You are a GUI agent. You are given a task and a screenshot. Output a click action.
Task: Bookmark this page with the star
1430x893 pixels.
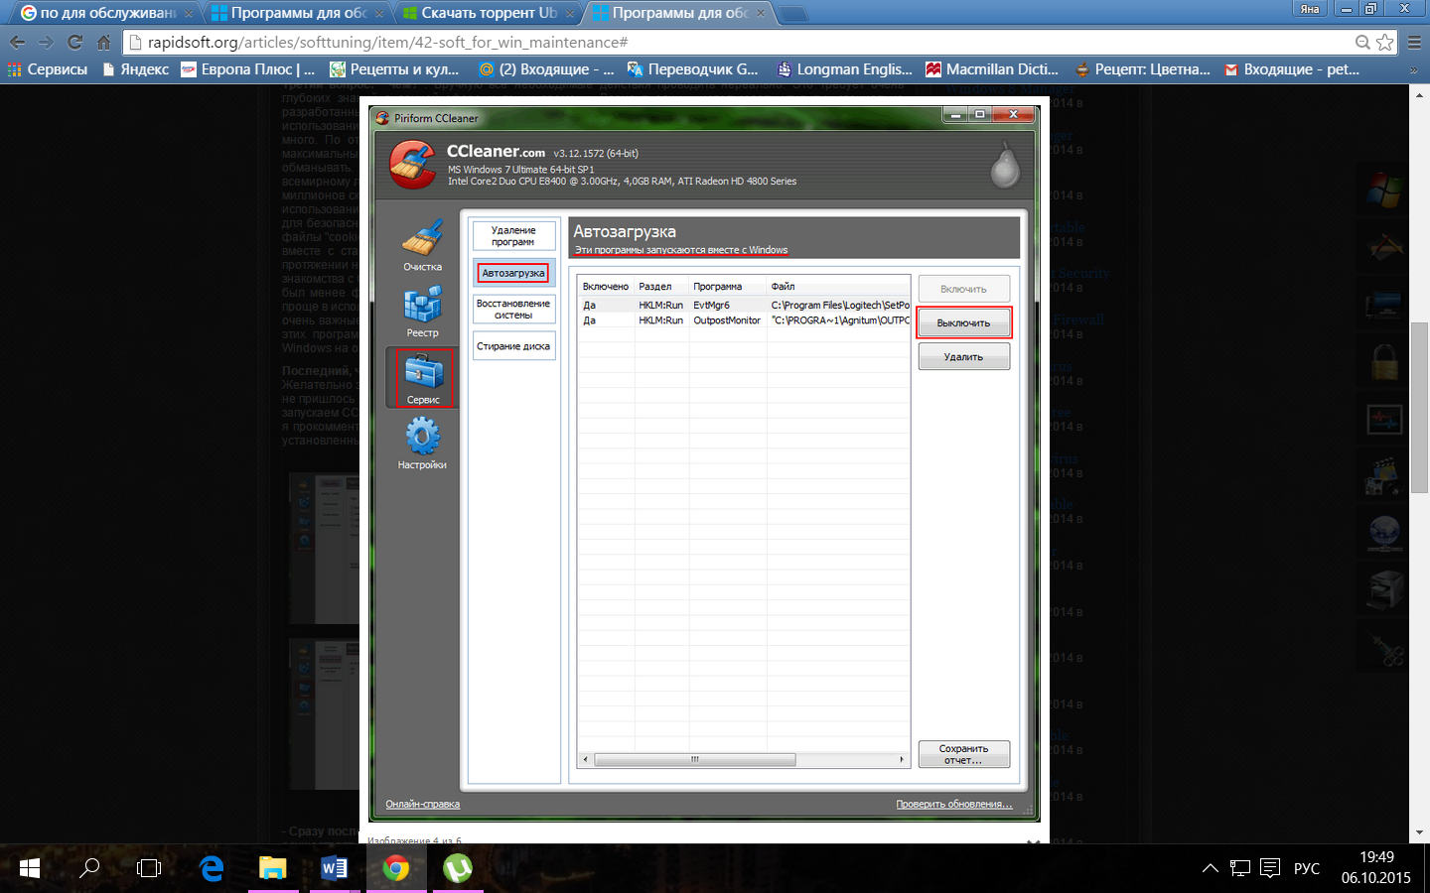tap(1385, 42)
